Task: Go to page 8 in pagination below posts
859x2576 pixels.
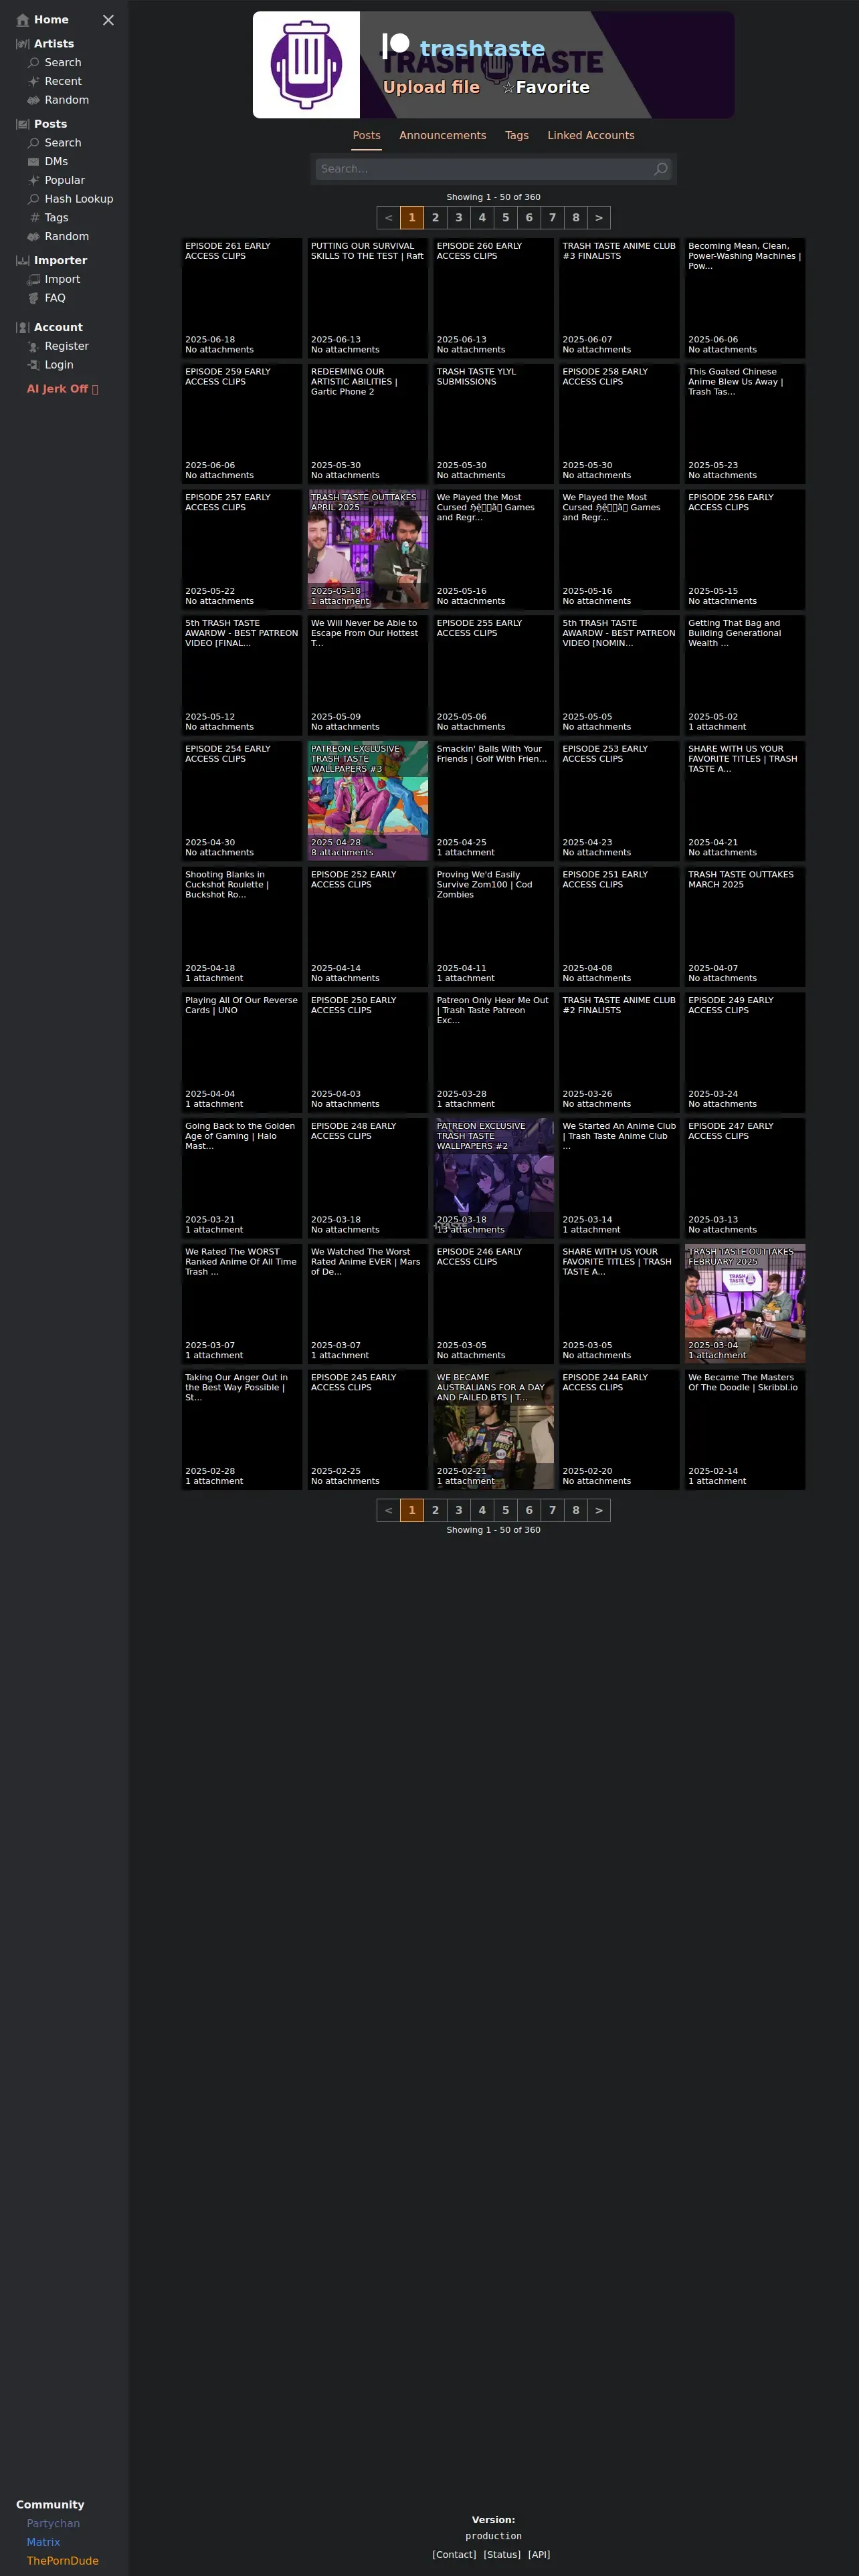Action: (x=575, y=1510)
